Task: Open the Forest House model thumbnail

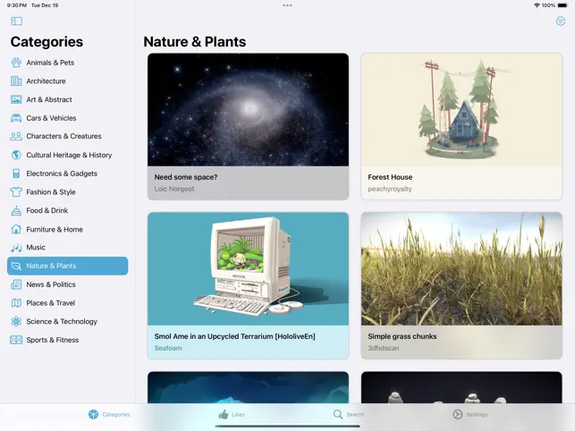Action: [x=461, y=110]
